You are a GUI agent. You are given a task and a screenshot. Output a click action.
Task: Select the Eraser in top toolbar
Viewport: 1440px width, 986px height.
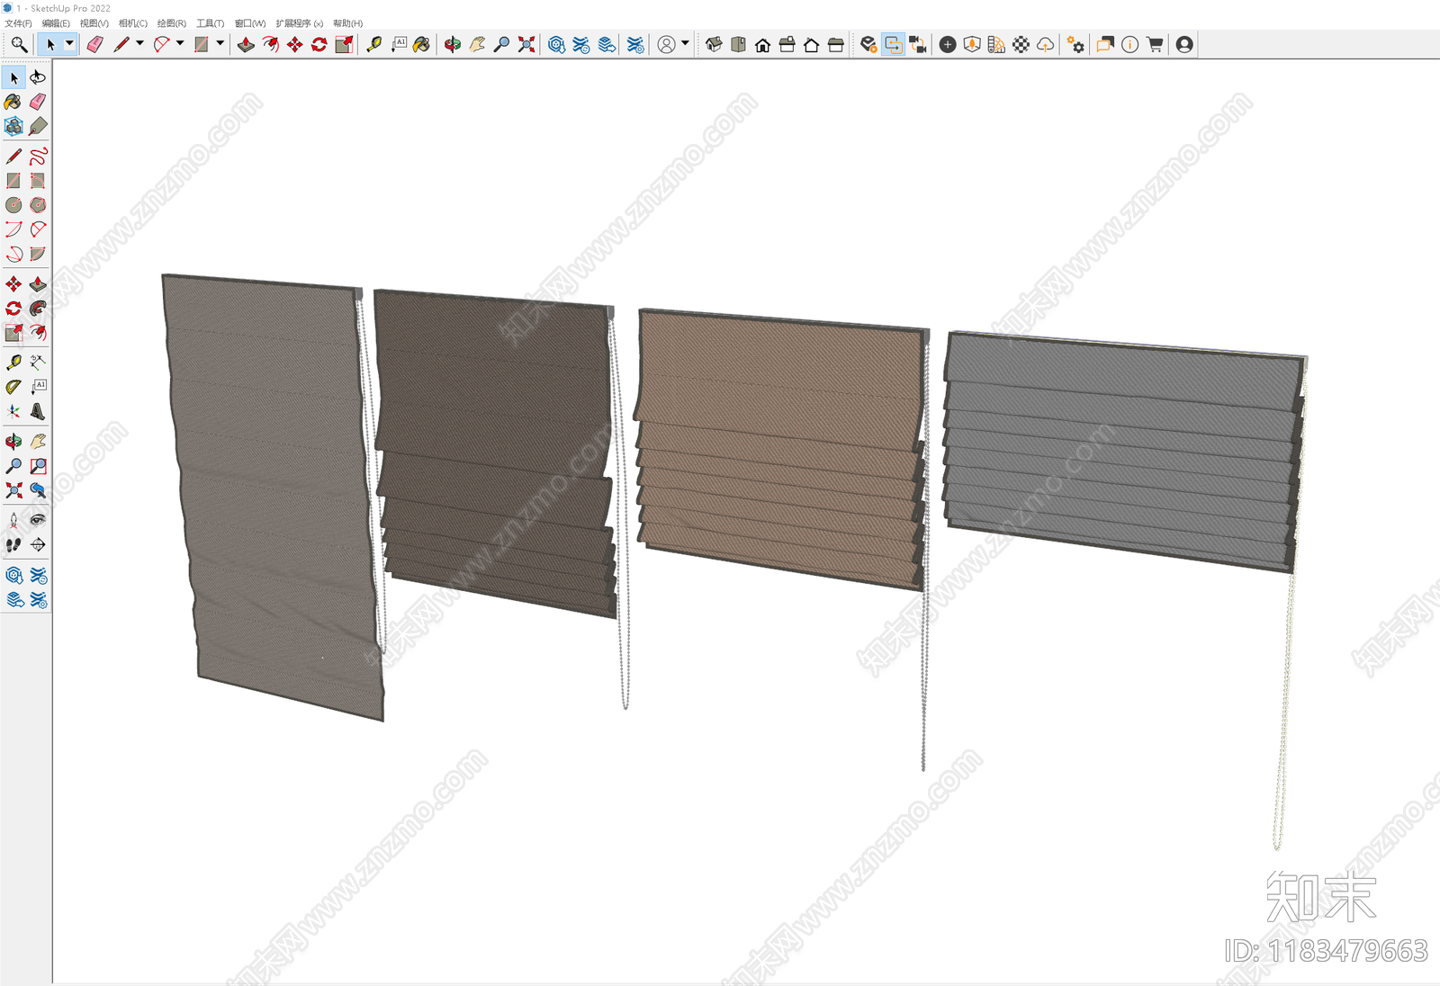click(x=94, y=44)
